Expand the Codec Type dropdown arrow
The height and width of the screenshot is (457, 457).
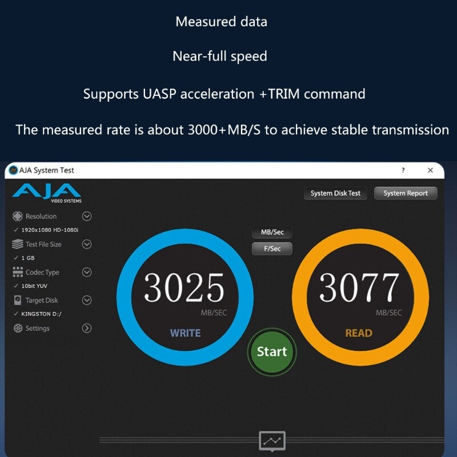[87, 272]
